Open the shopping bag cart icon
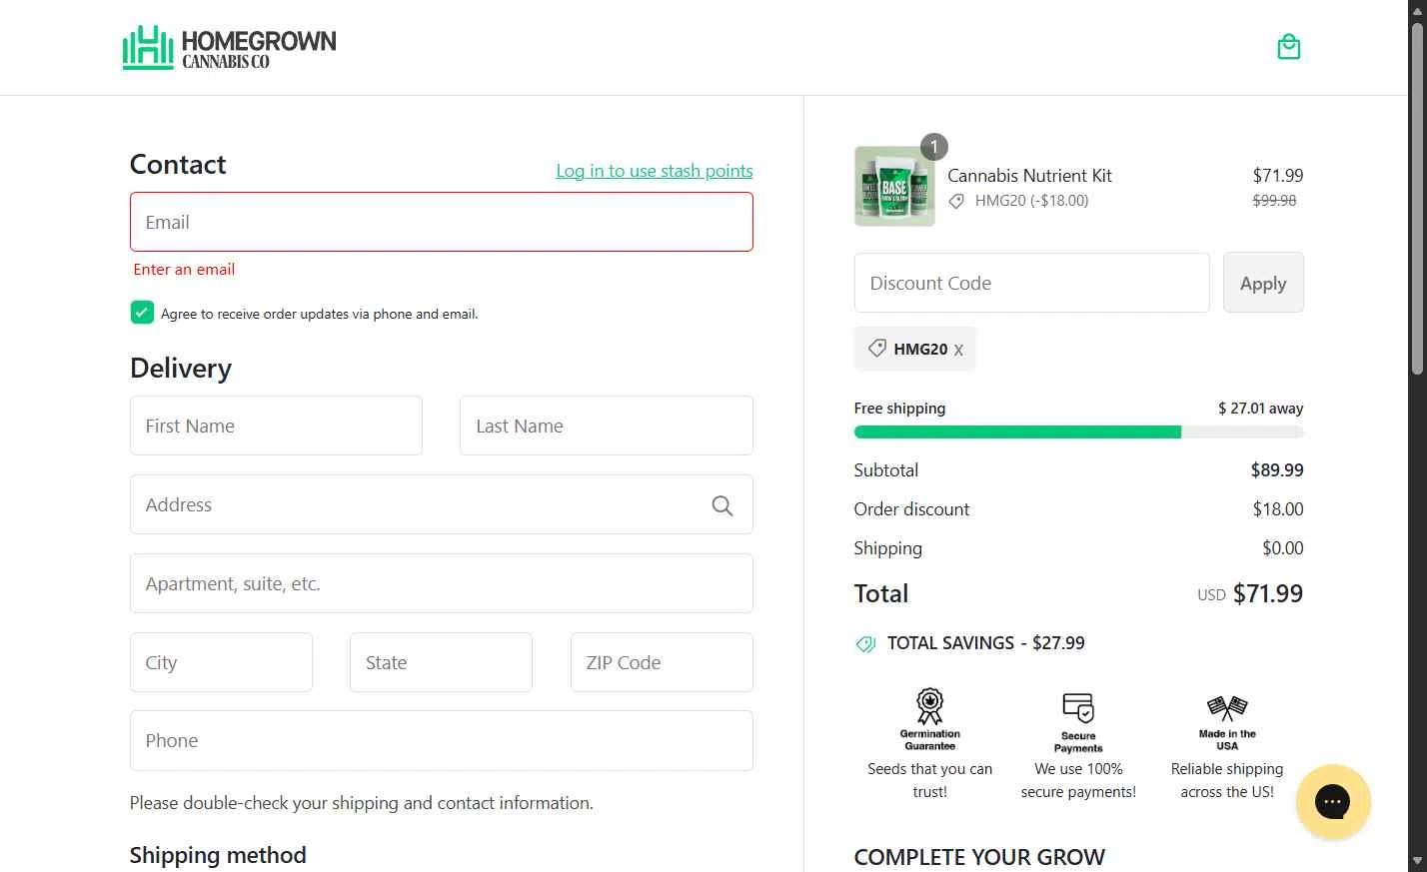 click(1289, 47)
